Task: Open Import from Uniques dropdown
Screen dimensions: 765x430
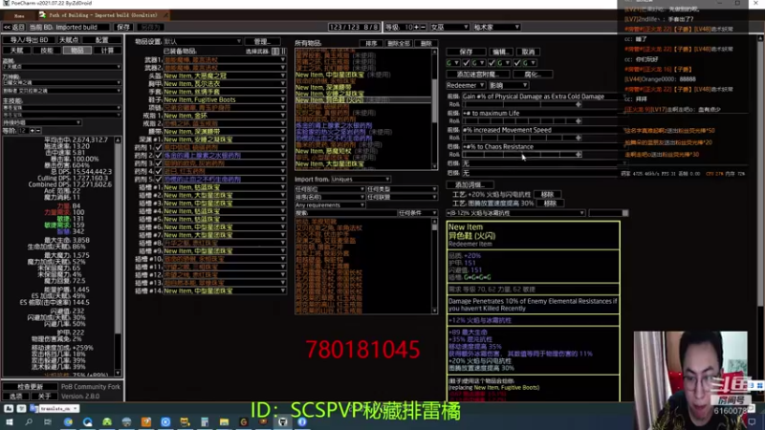Action: pyautogui.click(x=361, y=180)
